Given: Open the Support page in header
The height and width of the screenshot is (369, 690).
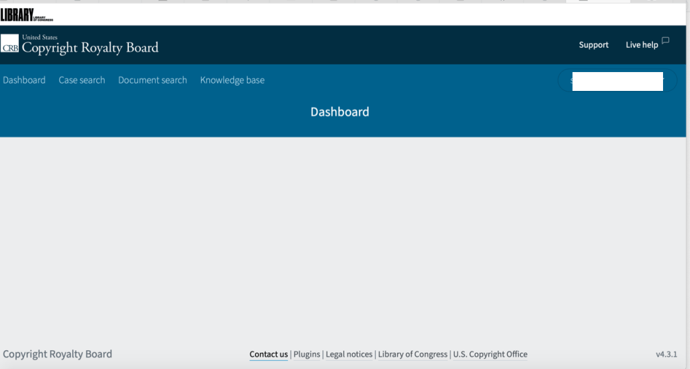Looking at the screenshot, I should 594,45.
